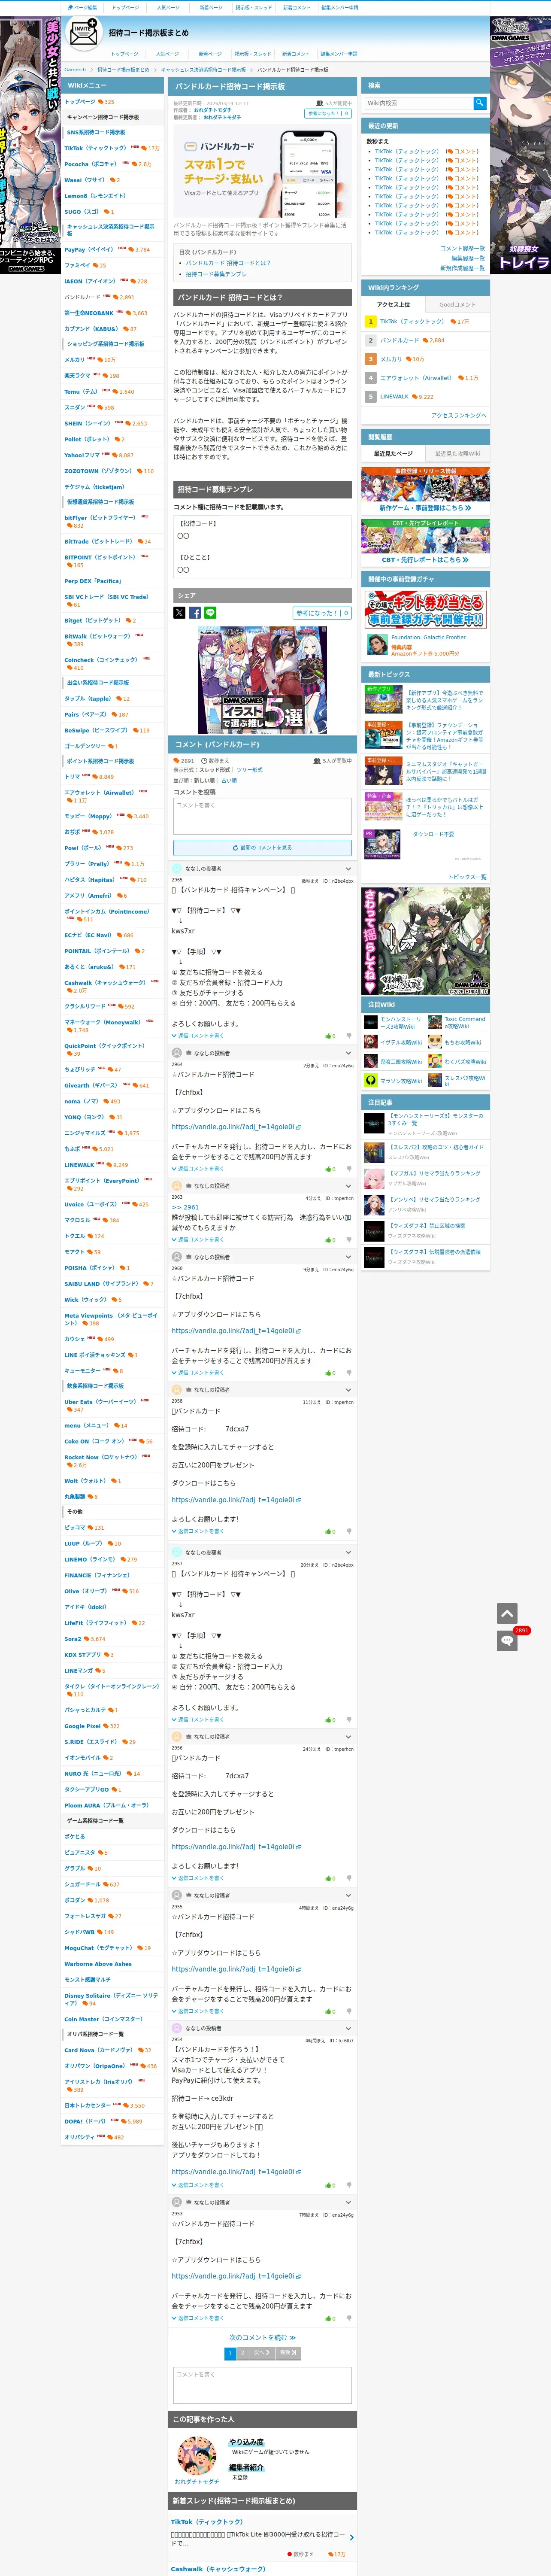Viewport: 551px width, 2576px height.
Task: Expand 返信コメントを書く under comment 2953
Action: 198,2318
